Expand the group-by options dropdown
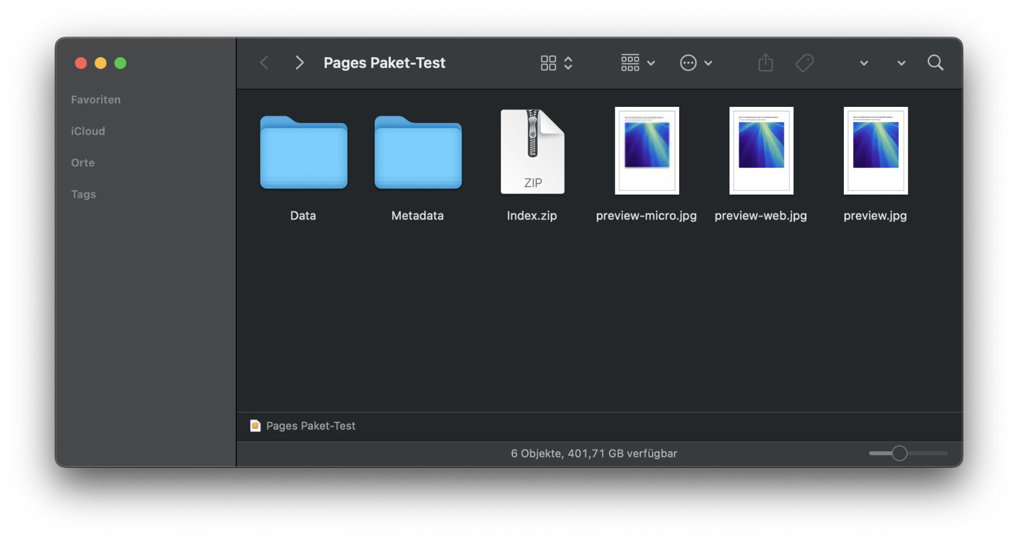This screenshot has width=1018, height=540. click(637, 63)
